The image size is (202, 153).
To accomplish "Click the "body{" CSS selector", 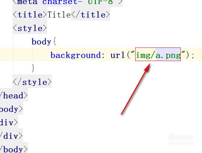I will pos(44,42).
